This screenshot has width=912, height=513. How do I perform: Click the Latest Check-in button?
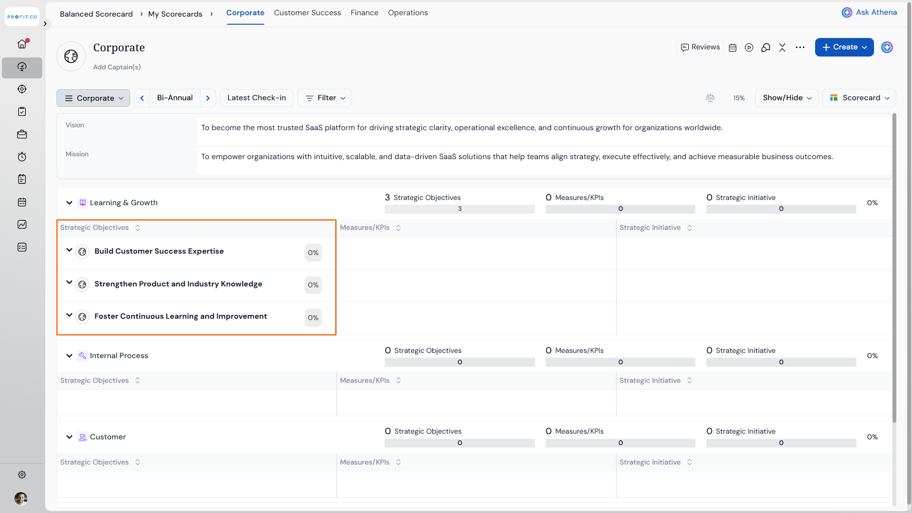click(x=256, y=98)
